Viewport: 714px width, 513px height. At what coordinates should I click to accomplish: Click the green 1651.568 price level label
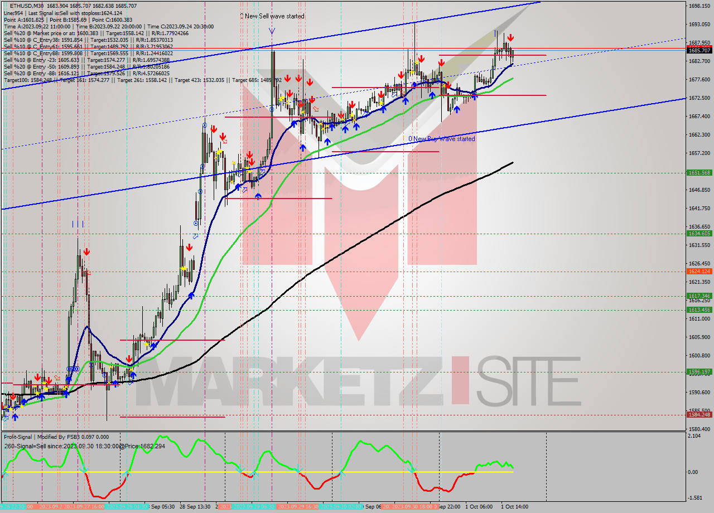tap(699, 173)
